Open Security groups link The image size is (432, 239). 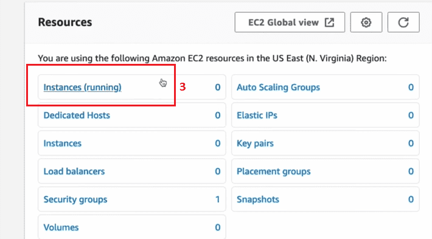pos(75,199)
